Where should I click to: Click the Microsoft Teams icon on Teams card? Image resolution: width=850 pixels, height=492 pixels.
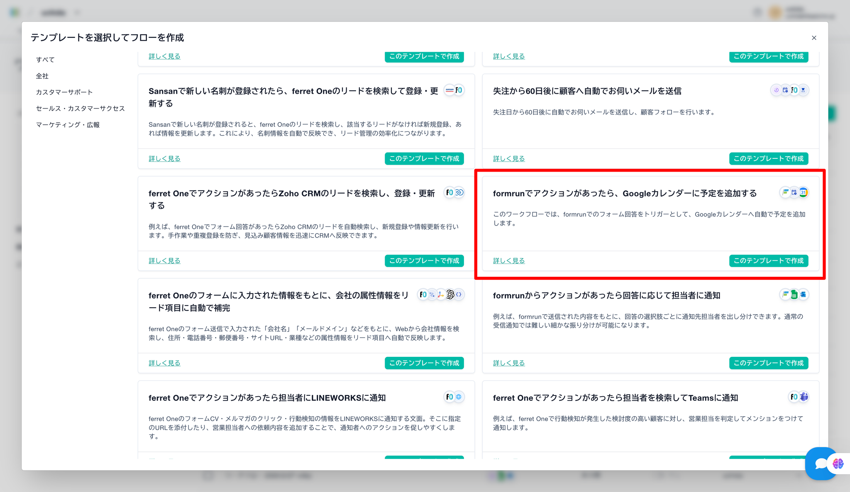[x=804, y=397]
